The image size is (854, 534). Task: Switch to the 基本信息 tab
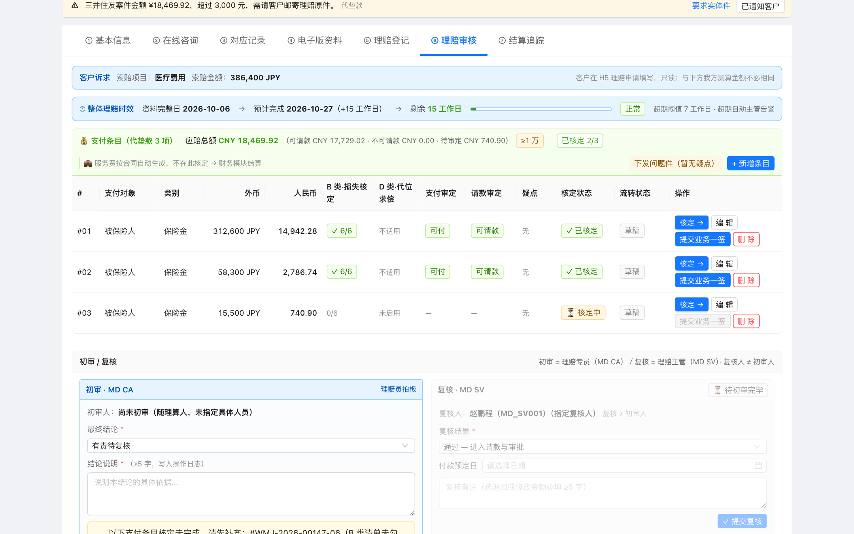[x=108, y=40]
